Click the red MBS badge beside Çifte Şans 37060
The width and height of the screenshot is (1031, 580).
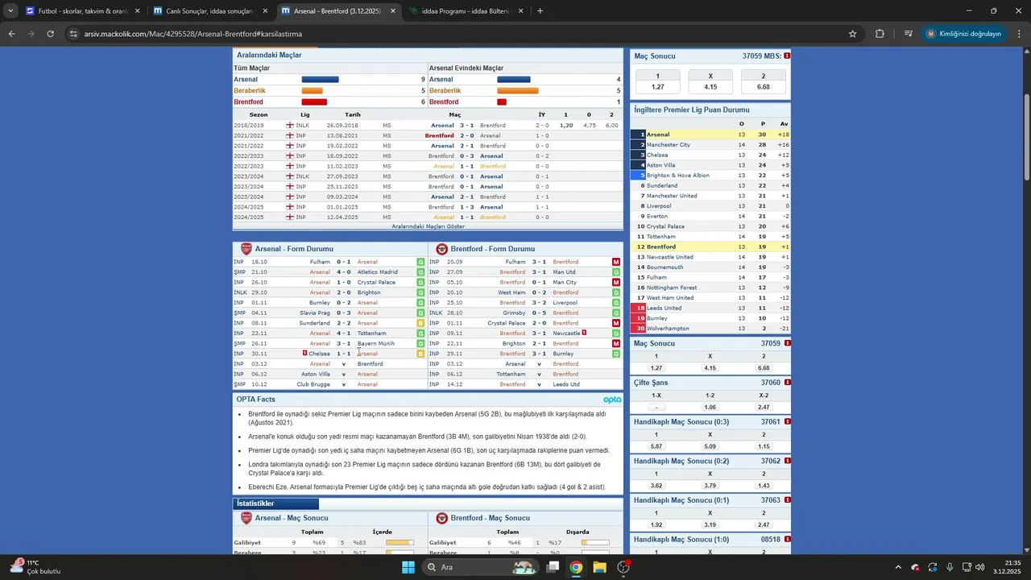pos(787,383)
